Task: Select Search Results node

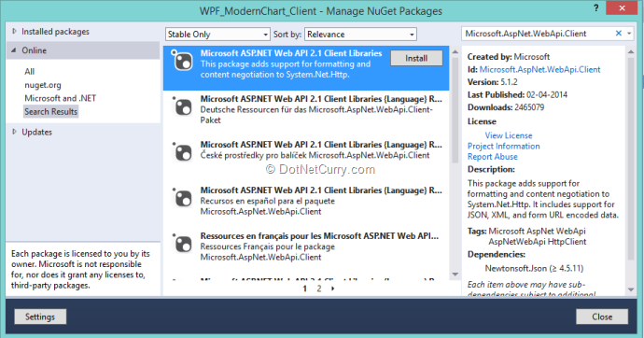Action: coord(51,112)
